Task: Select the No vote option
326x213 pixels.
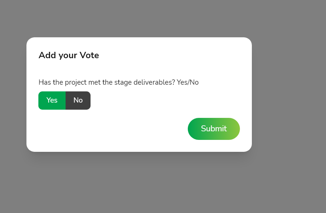Action: click(x=78, y=100)
